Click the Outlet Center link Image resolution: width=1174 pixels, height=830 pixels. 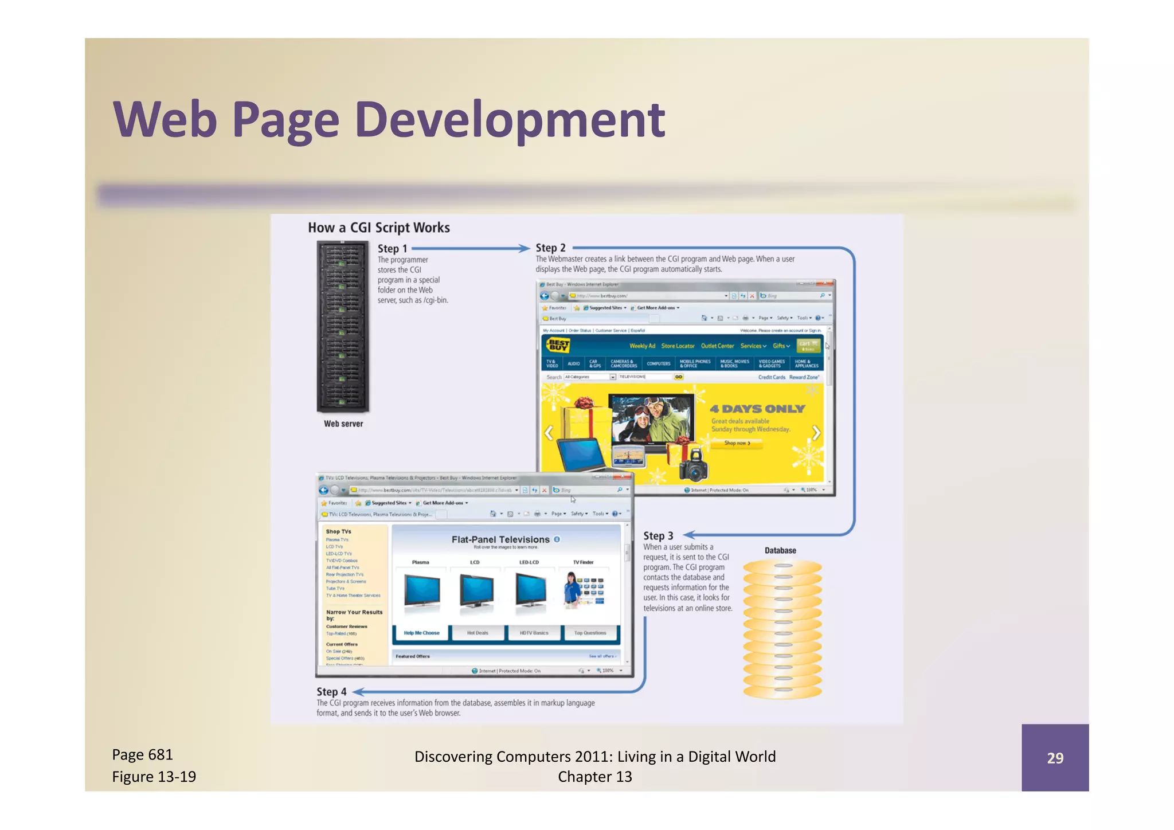coord(717,346)
